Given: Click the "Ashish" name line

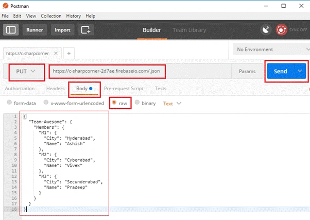Looking at the screenshot, I should click(64, 144).
